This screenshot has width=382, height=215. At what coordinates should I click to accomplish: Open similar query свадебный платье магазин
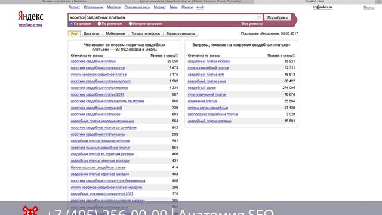[210, 121]
